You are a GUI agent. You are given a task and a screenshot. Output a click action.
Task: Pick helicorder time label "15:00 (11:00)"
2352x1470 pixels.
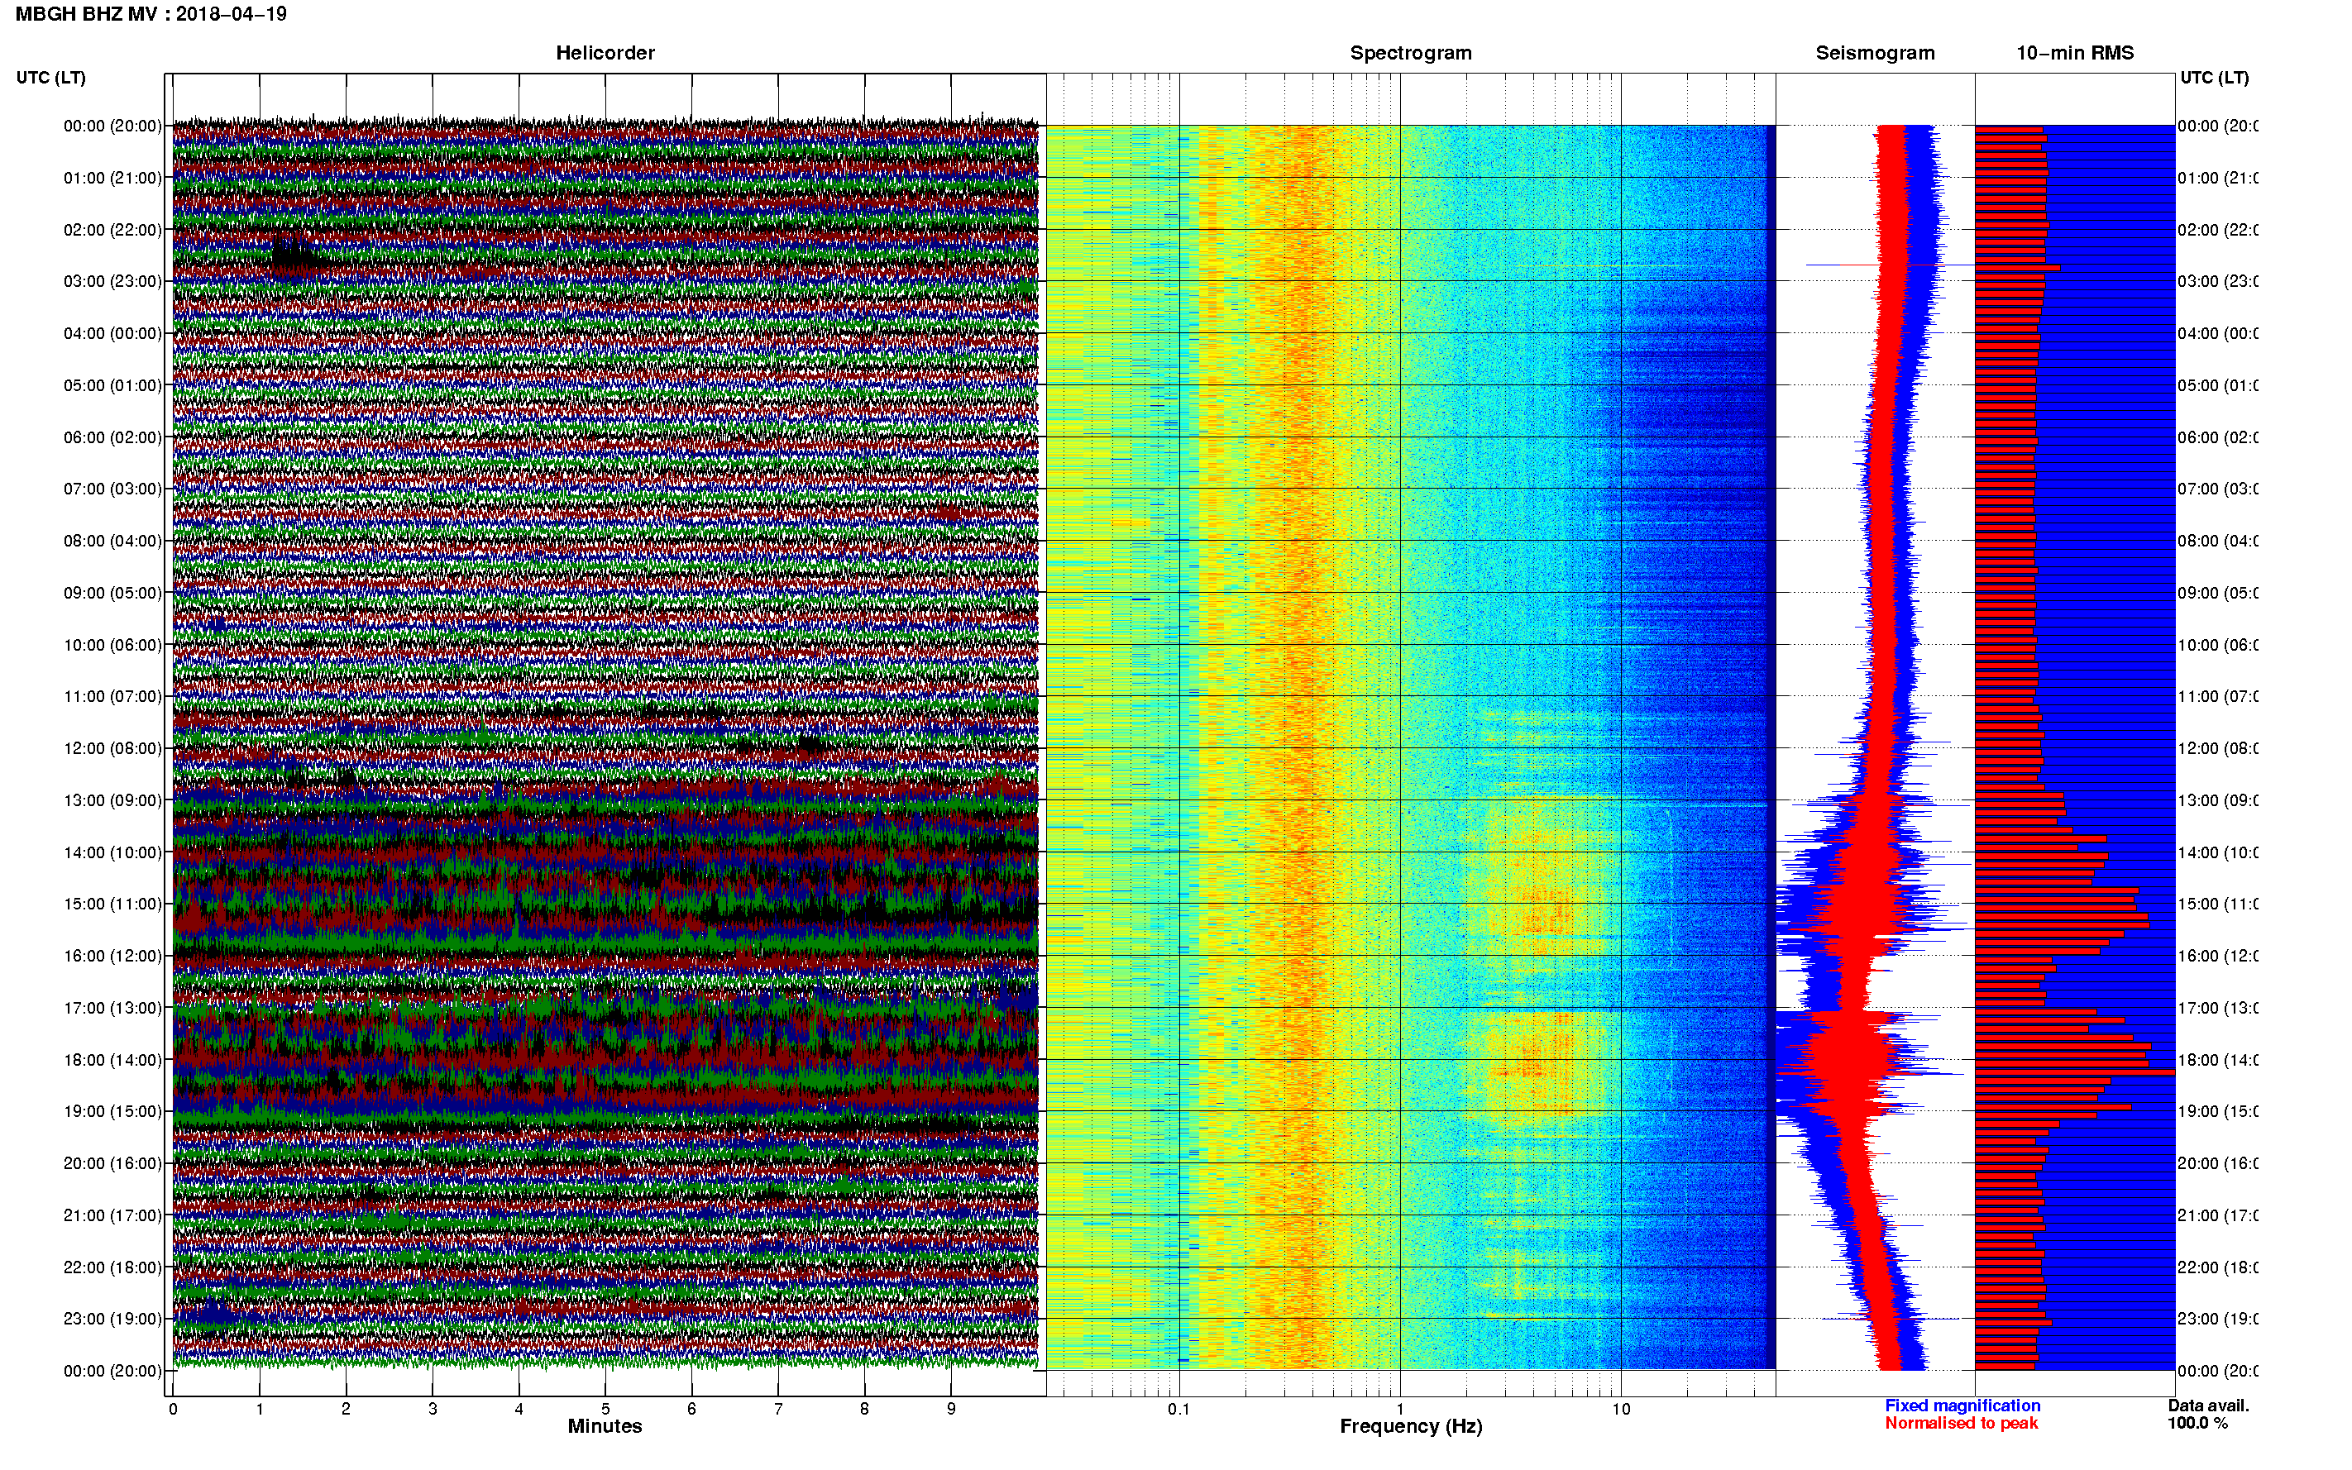pos(112,903)
